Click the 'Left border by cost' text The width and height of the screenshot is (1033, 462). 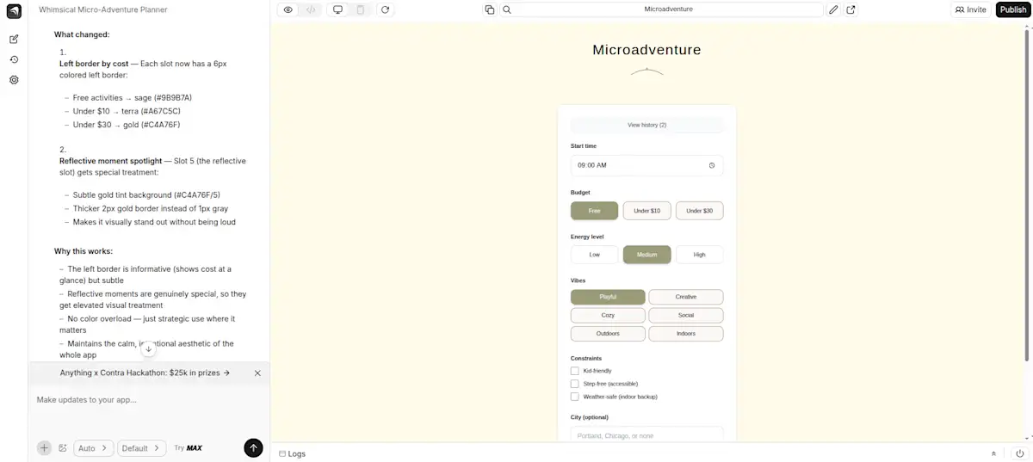94,64
